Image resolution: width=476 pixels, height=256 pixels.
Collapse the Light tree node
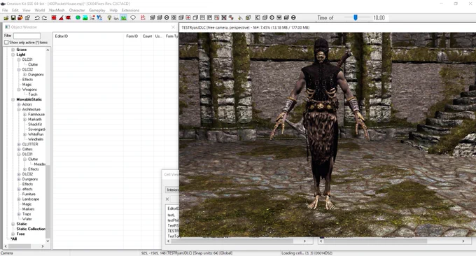[13, 55]
